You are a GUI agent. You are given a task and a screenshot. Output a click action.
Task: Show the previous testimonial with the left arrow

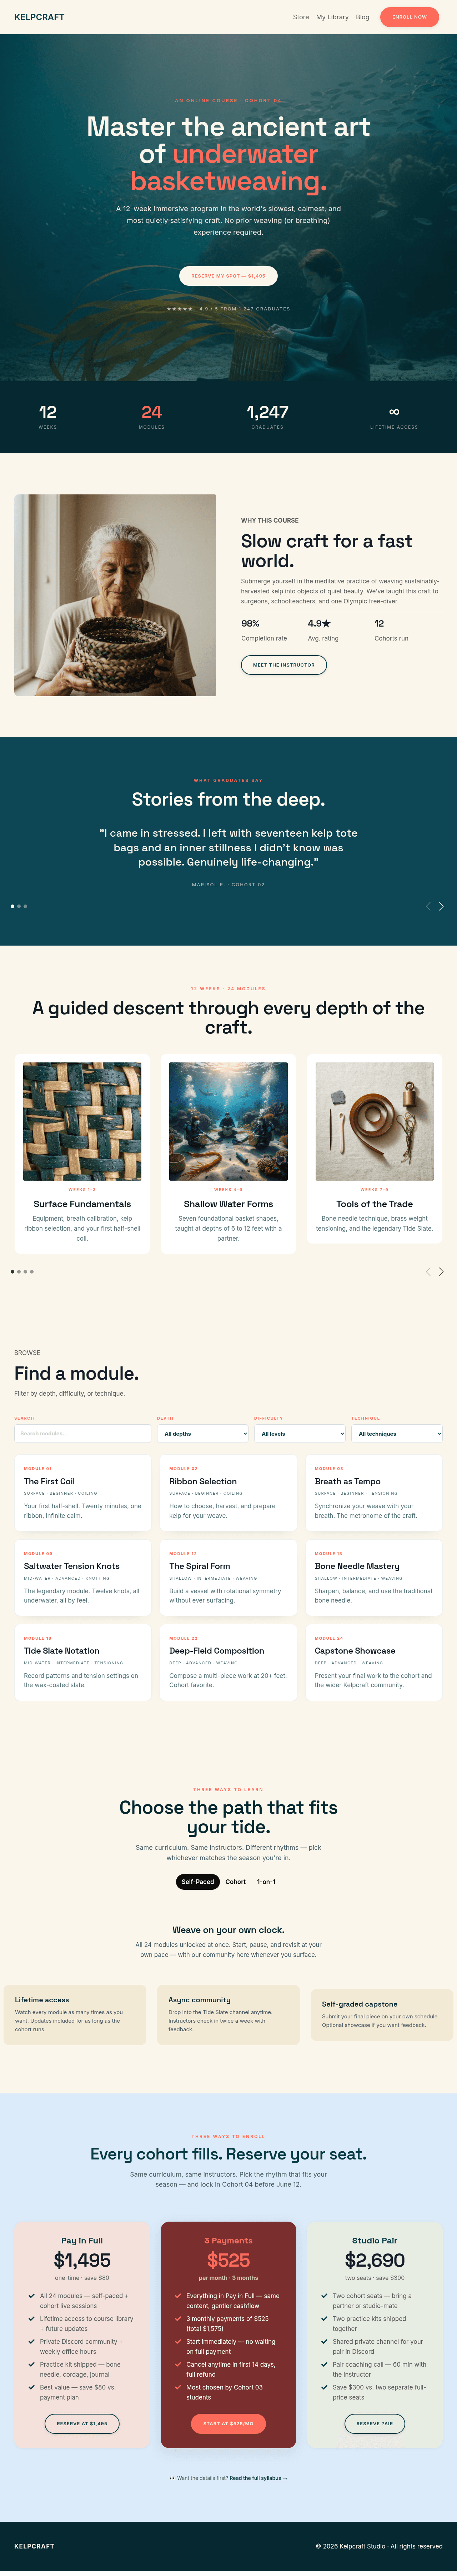428,906
